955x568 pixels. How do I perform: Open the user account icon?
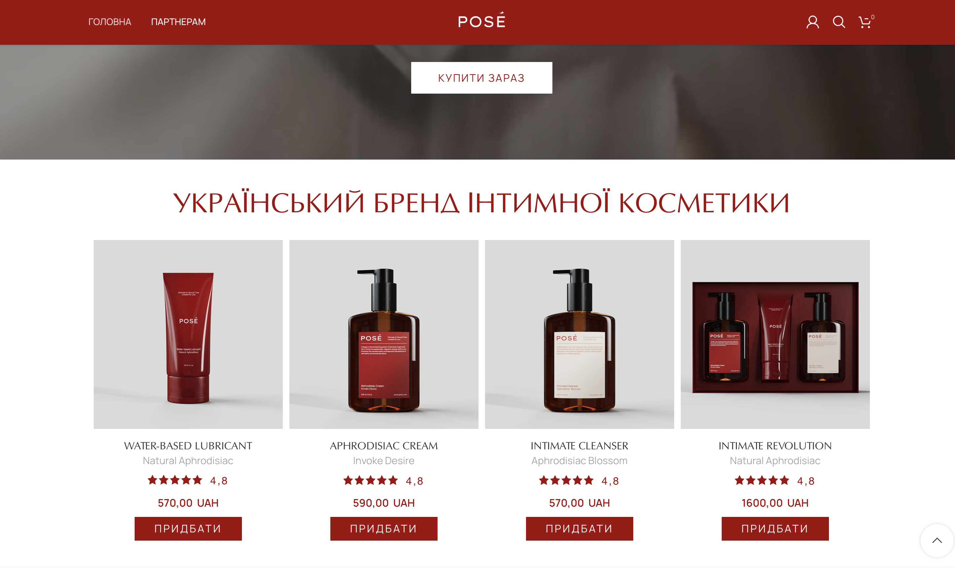(812, 22)
